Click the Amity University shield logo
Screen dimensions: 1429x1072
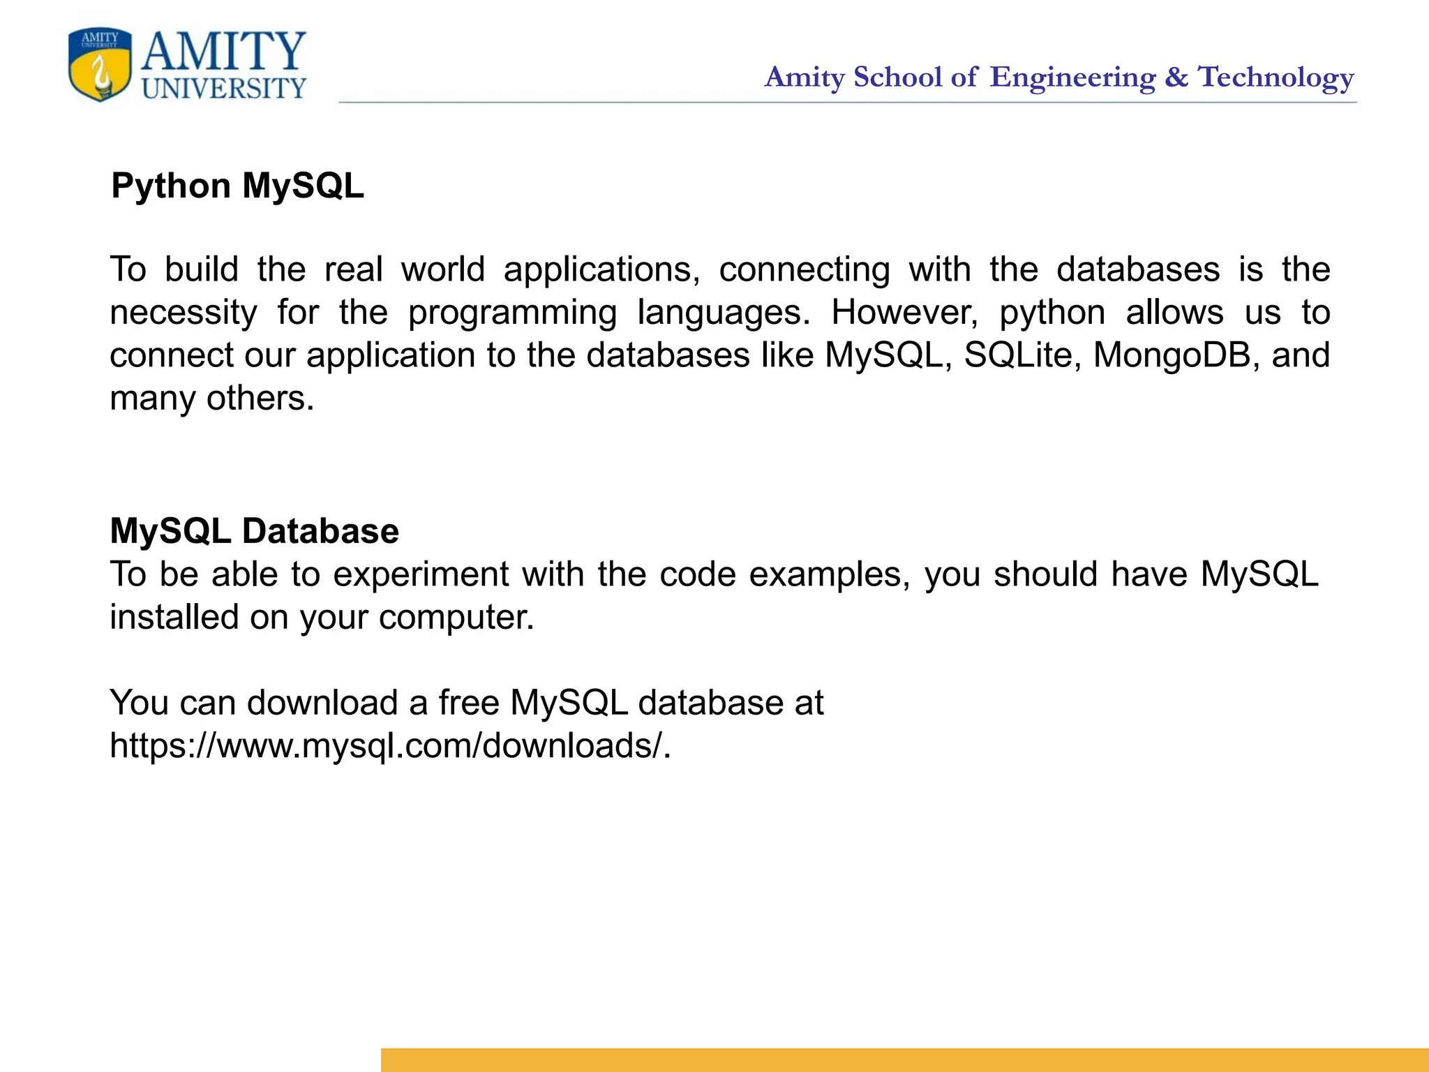(100, 65)
